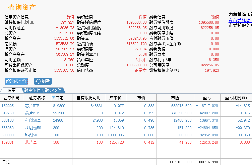Screen dimensions: 252x165
Task: Click 科创50基 security name
Action: (x=33, y=120)
